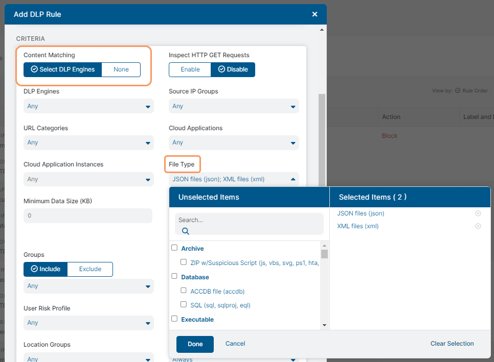Close the Add DLP Rule dialog
The height and width of the screenshot is (362, 494).
click(x=315, y=14)
